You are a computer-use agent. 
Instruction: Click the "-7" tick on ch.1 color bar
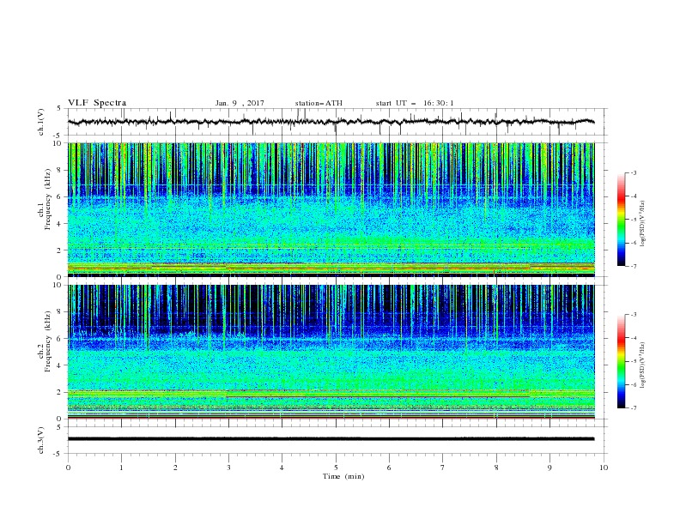pyautogui.click(x=633, y=266)
